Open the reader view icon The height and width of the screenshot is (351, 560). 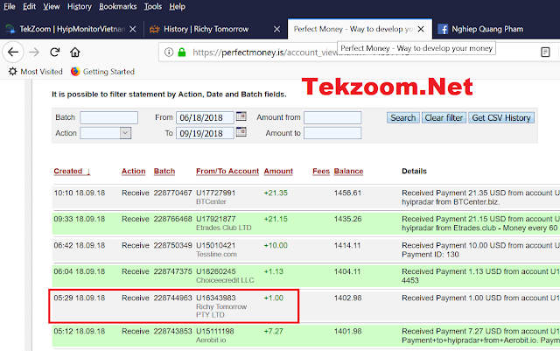pyautogui.click(x=545, y=53)
